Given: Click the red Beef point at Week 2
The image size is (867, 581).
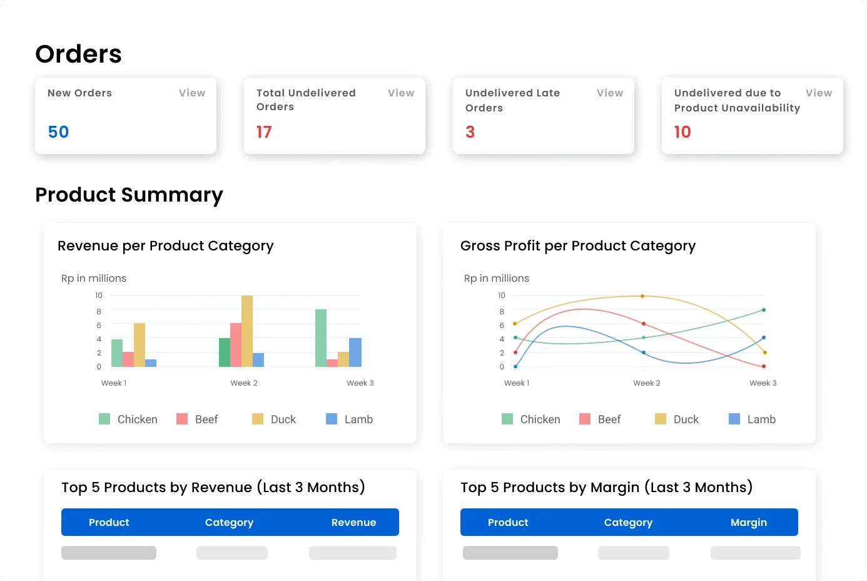Looking at the screenshot, I should click(x=644, y=324).
